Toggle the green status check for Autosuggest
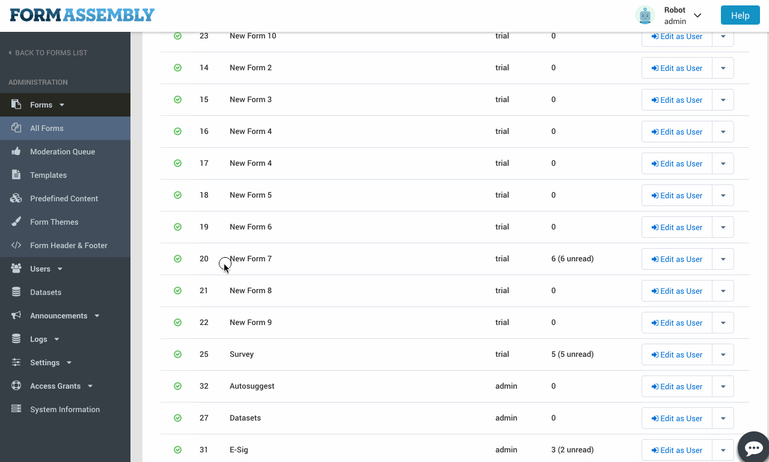 [x=177, y=386]
